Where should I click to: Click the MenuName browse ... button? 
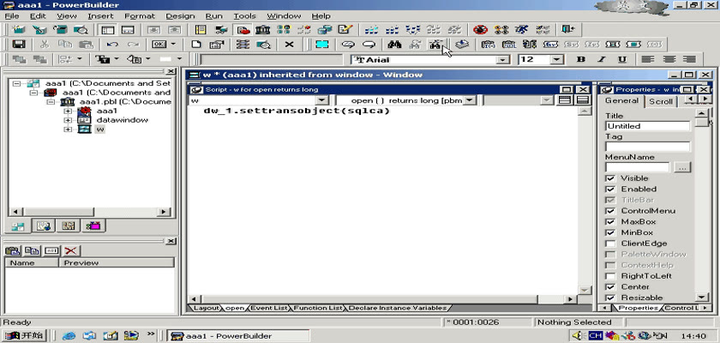click(x=682, y=167)
